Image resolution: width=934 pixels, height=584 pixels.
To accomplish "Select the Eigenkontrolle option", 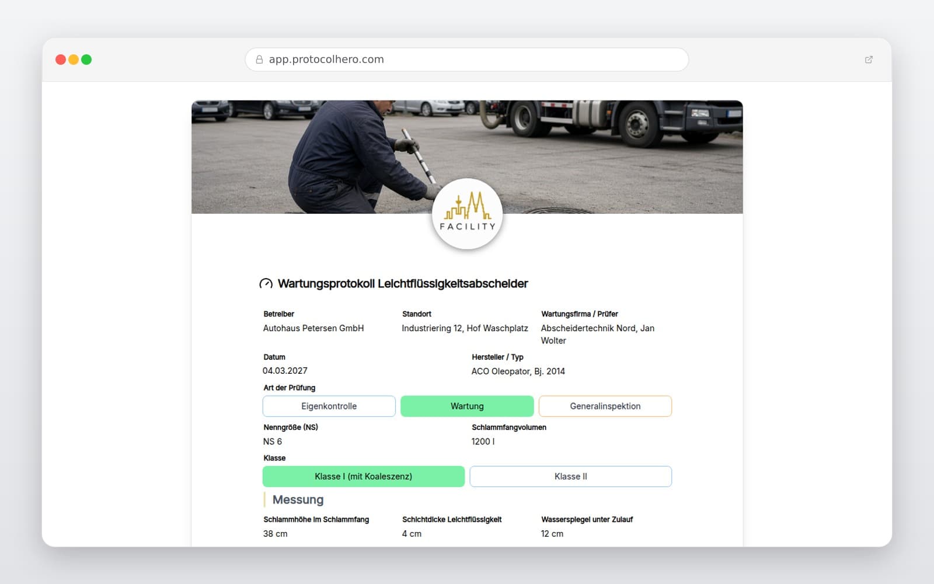I will click(x=329, y=406).
